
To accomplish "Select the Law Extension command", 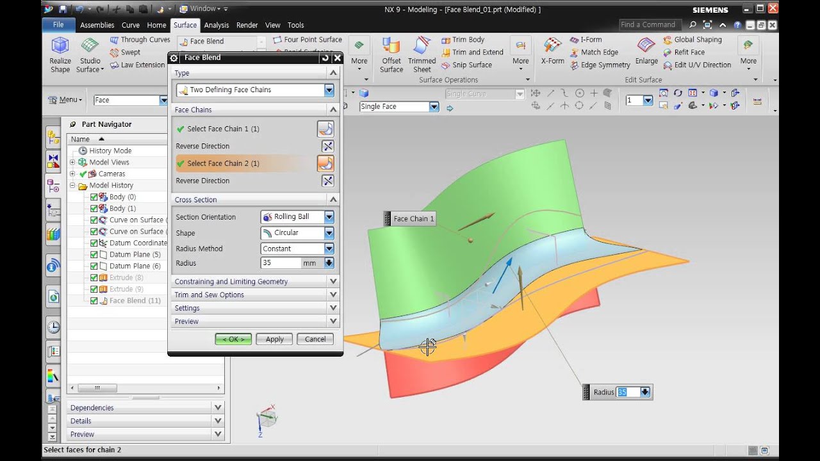I will (137, 65).
